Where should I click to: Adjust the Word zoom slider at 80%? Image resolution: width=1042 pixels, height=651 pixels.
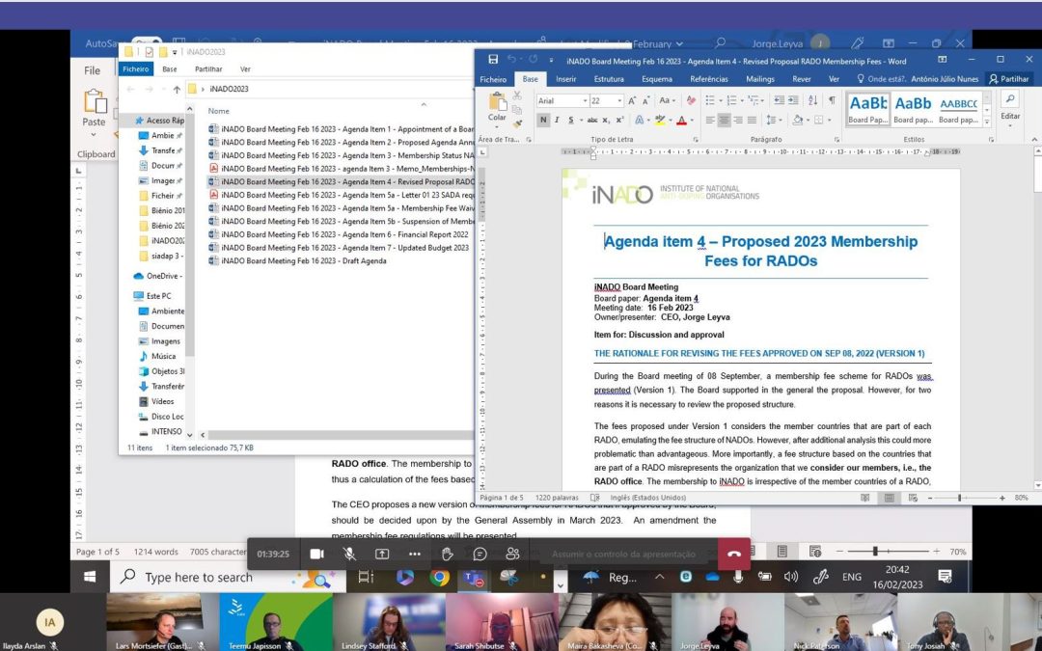click(959, 498)
